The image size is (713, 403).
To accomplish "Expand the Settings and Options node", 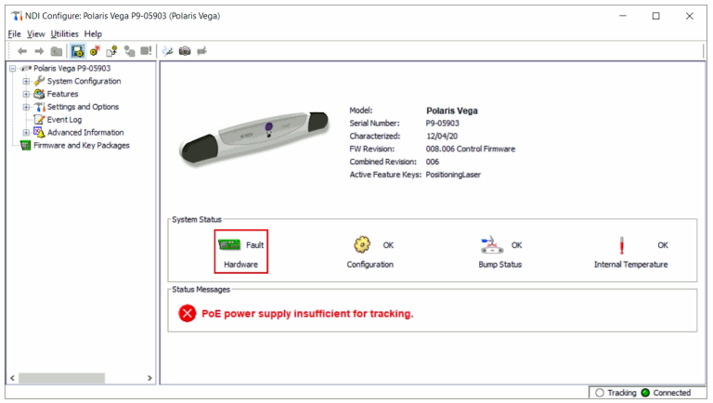I will pyautogui.click(x=26, y=107).
